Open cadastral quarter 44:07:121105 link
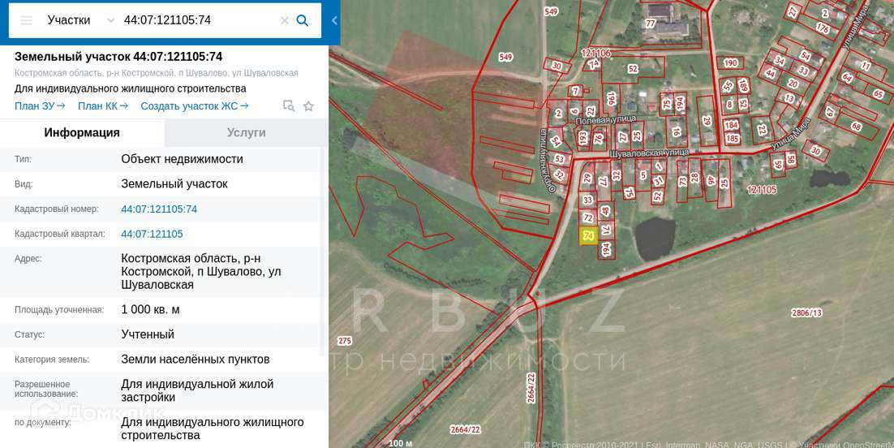The image size is (894, 448). pyautogui.click(x=153, y=234)
